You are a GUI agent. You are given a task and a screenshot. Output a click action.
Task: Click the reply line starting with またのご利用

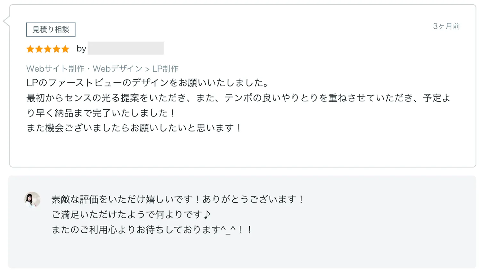click(152, 230)
